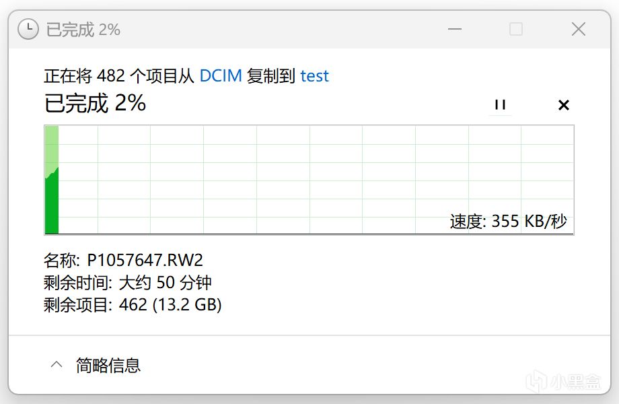Screen dimensions: 619x404
Task: Open the test destination folder link
Action: click(315, 75)
